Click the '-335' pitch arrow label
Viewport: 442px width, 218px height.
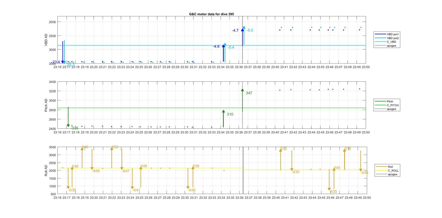tap(75, 128)
